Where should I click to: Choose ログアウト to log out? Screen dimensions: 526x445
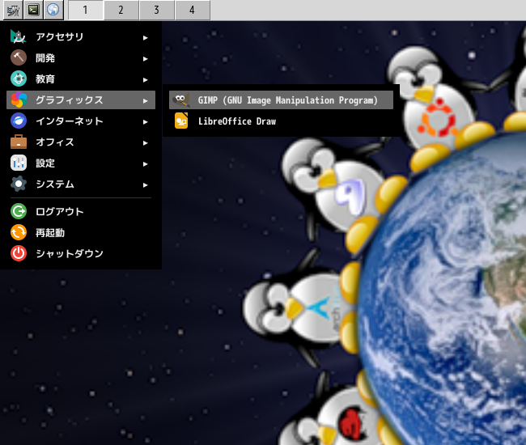81,212
